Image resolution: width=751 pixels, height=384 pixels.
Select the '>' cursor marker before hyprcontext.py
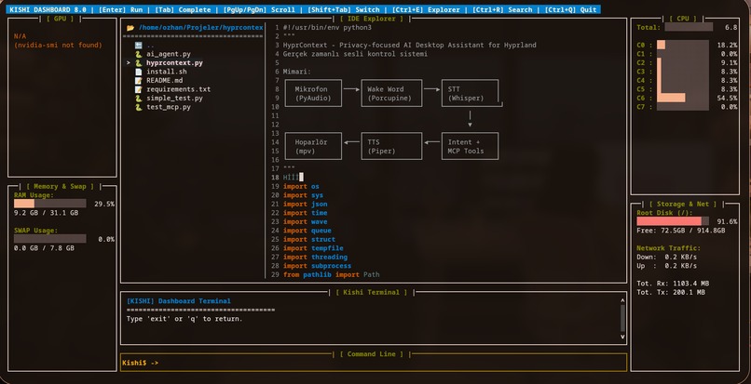point(129,63)
